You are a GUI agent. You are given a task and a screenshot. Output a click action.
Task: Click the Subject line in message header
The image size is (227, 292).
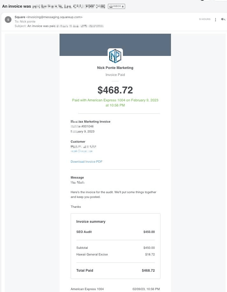click(59, 26)
